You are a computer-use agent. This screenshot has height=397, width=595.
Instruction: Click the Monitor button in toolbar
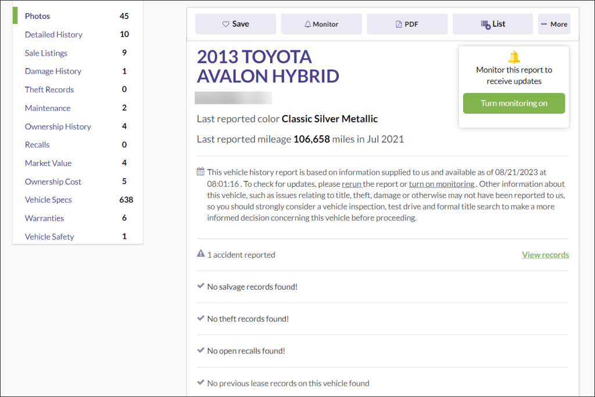(x=321, y=24)
